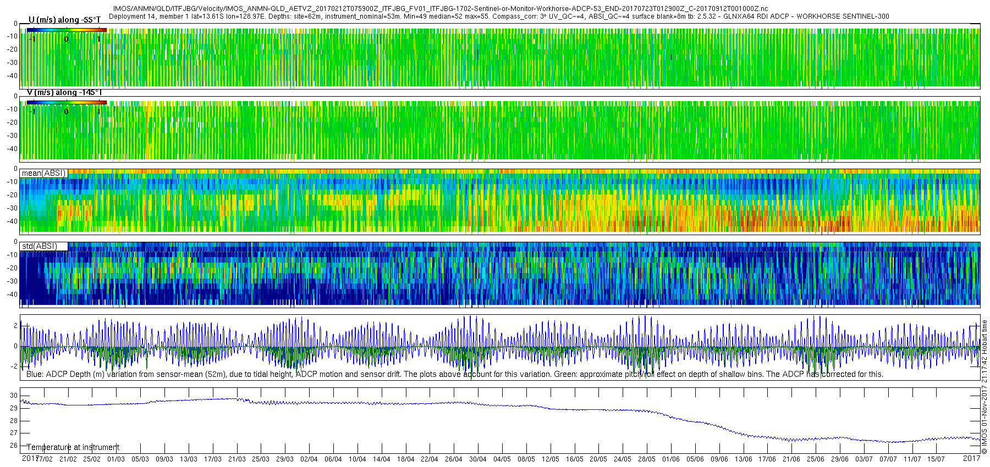
Task: Click the 26 temperature axis tick label
Action: (14, 446)
